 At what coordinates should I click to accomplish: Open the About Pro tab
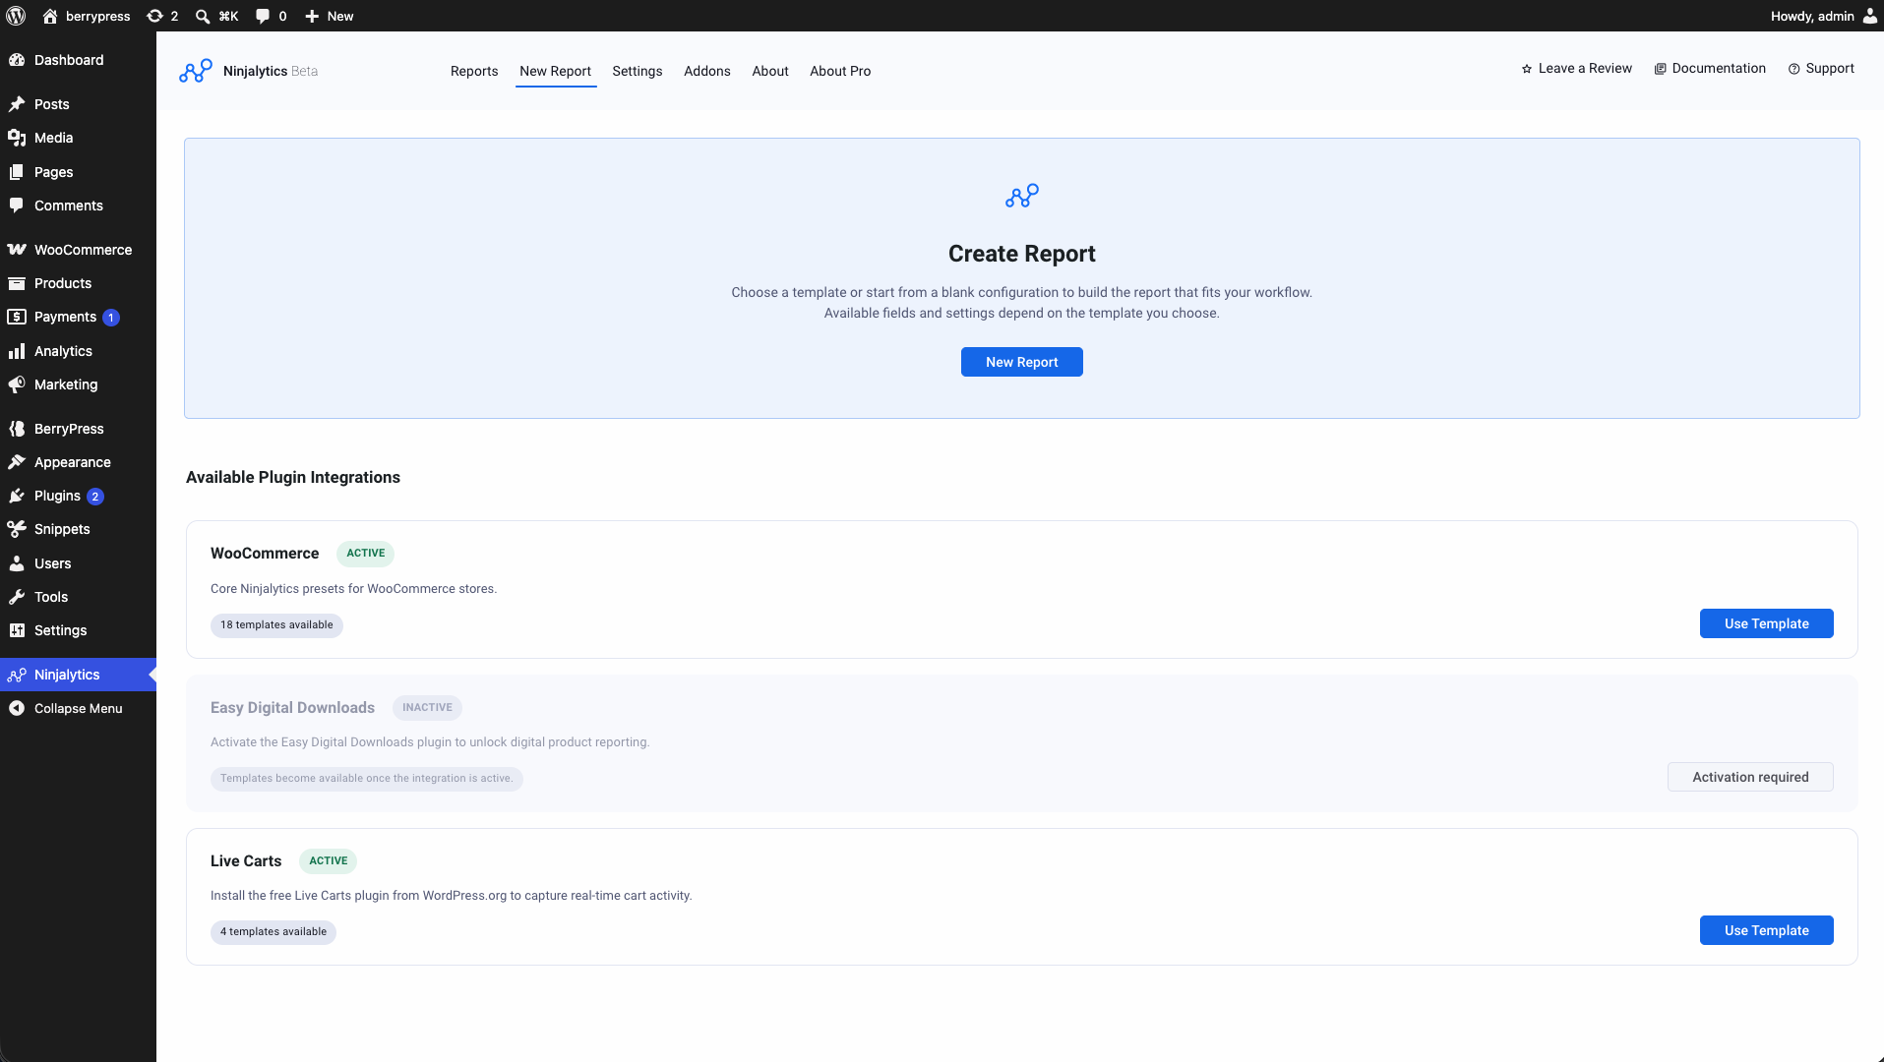(840, 71)
